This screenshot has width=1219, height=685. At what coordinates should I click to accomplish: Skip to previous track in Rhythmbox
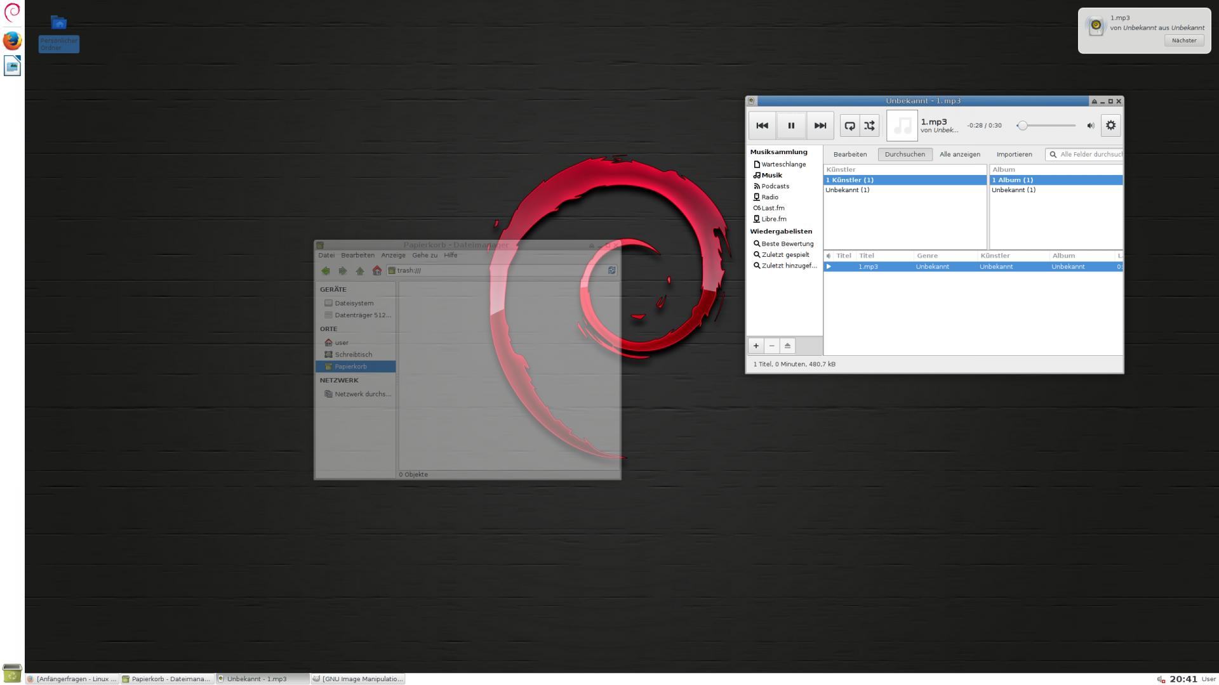(762, 126)
